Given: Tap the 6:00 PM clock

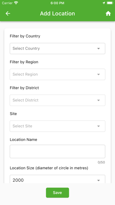Looking at the screenshot, I should 58,3.
